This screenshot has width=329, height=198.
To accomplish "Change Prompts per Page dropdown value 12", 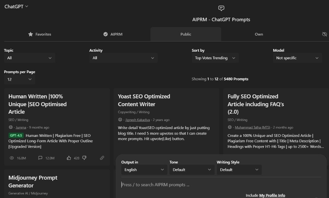I will coord(19,80).
